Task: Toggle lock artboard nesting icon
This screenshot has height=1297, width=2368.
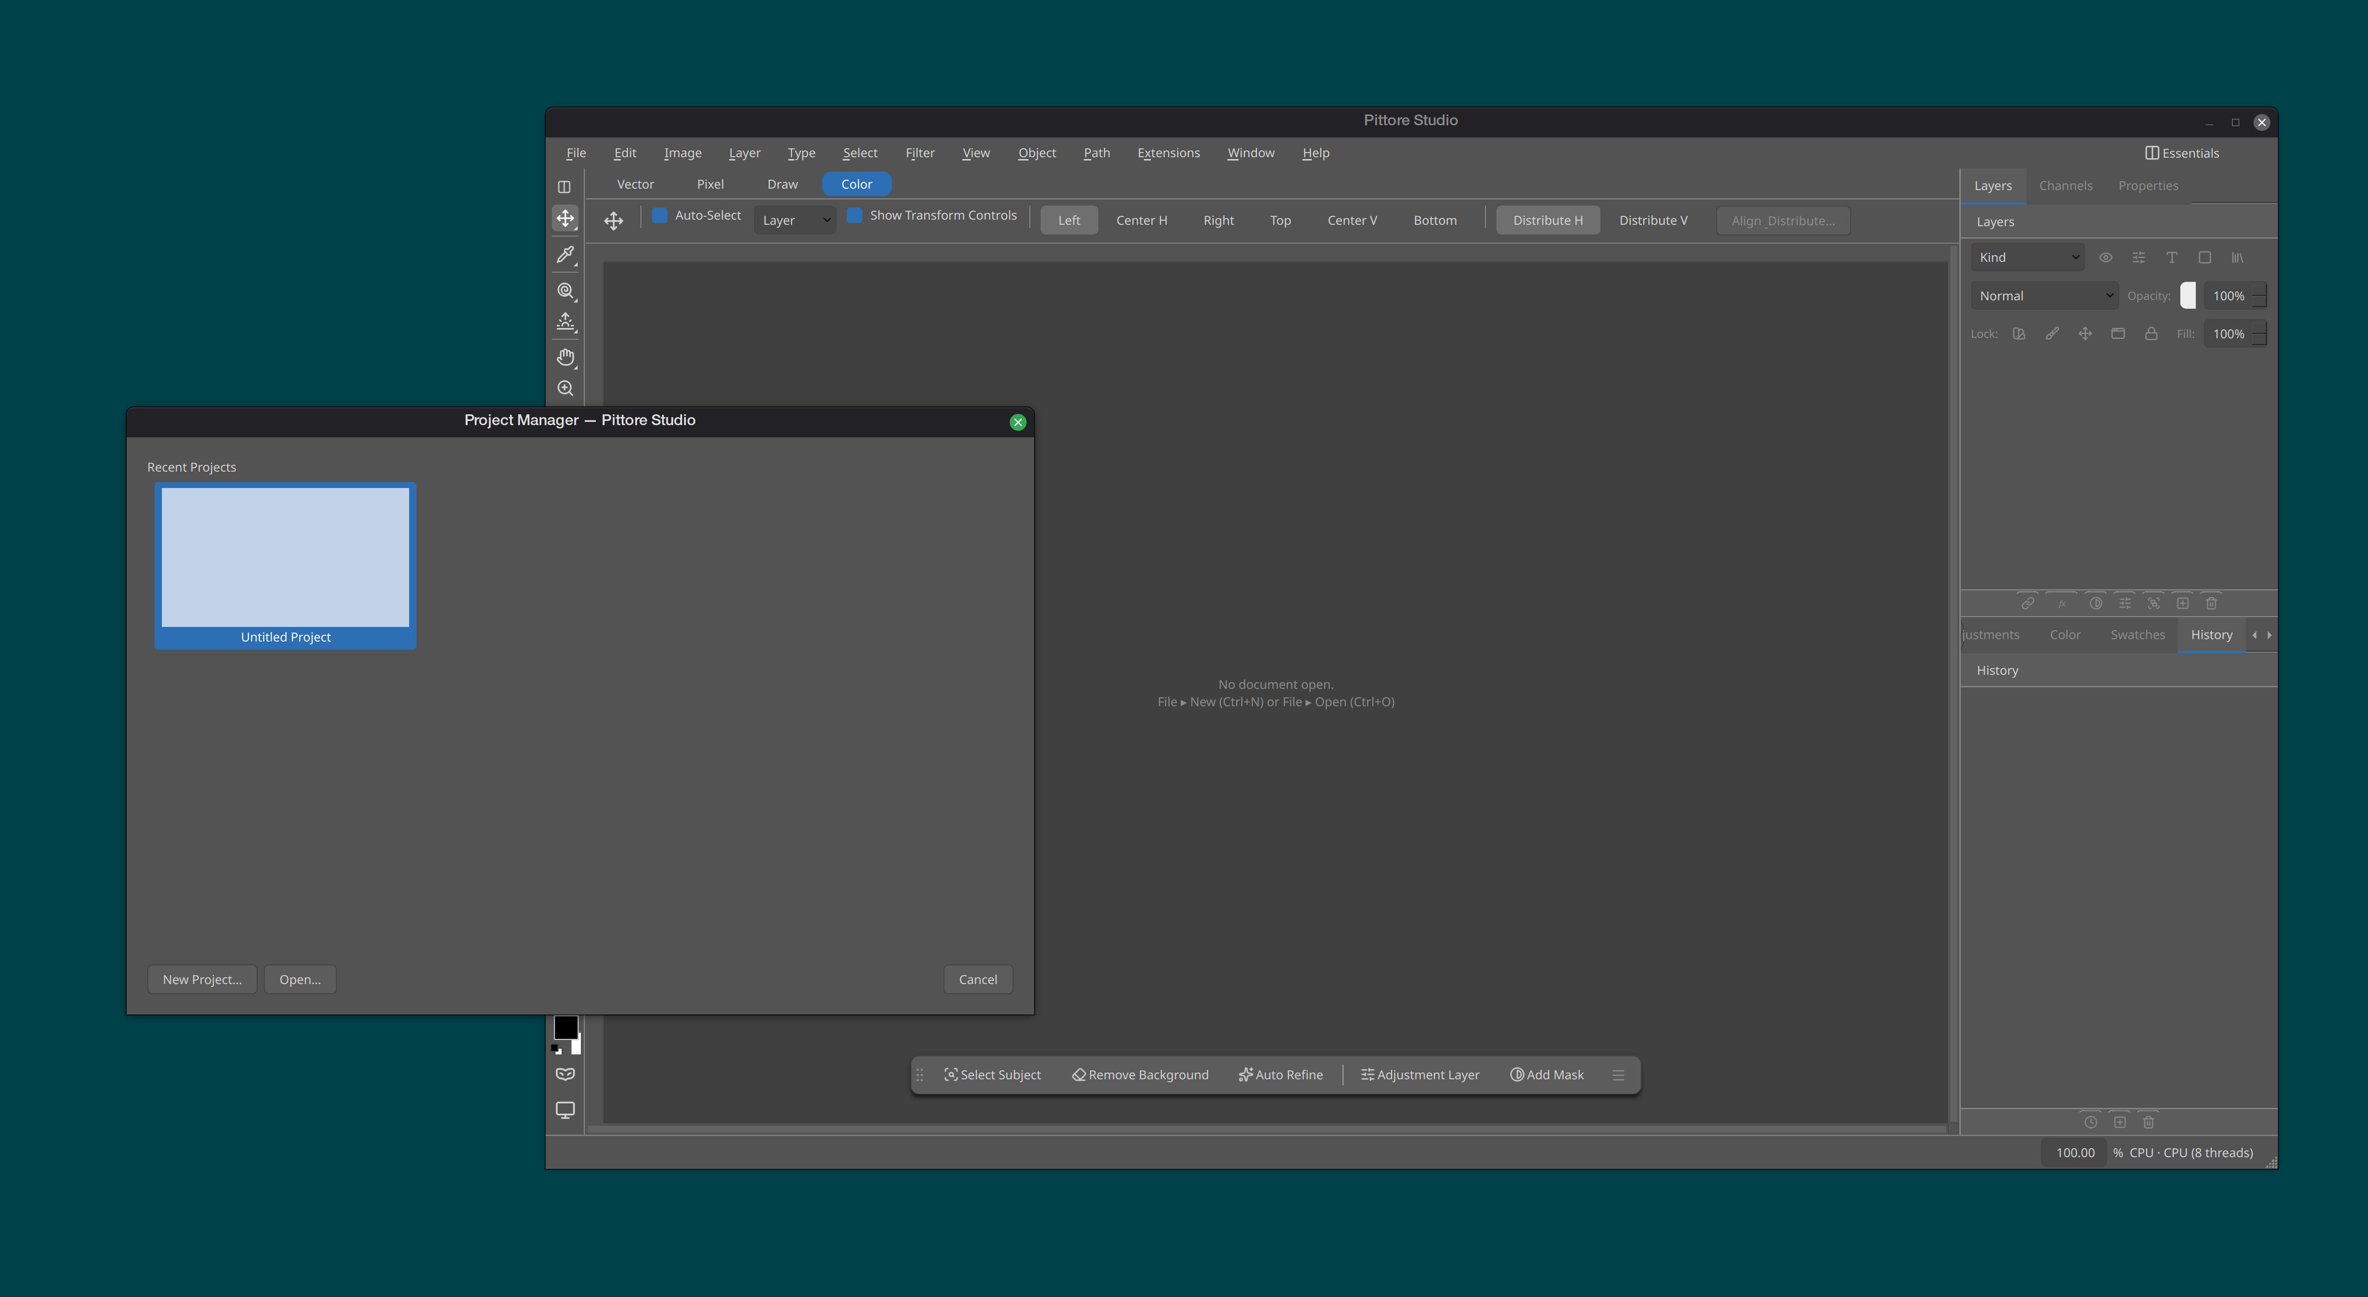Action: pos(2118,334)
